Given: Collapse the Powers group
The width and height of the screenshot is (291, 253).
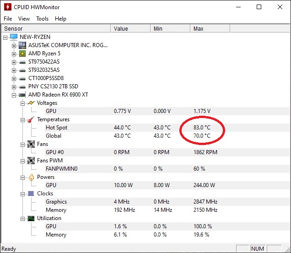Looking at the screenshot, I should [x=22, y=178].
